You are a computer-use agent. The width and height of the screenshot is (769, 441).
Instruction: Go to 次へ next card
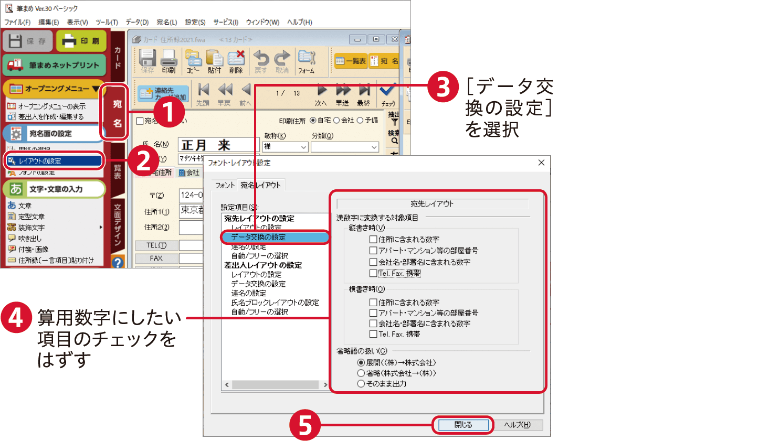(x=321, y=94)
